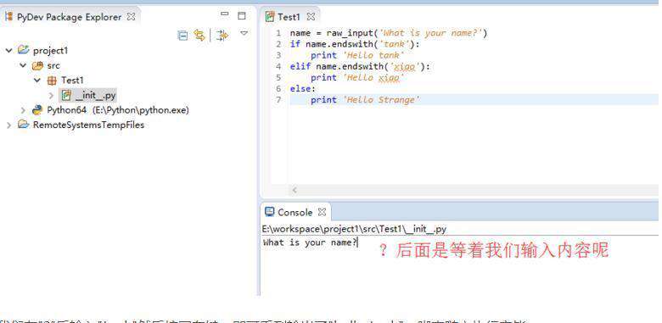662x323 pixels.
Task: Select the PyDev Package Explorer tab
Action: pyautogui.click(x=69, y=17)
